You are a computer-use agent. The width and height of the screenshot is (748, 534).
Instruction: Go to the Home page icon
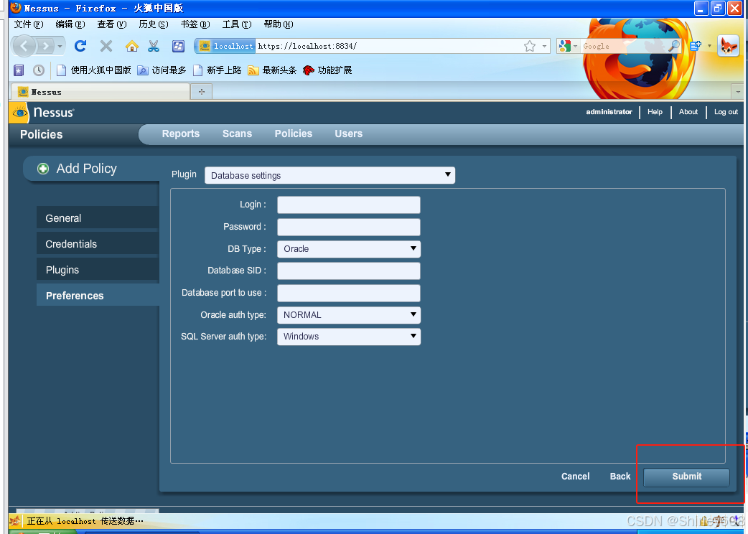pyautogui.click(x=131, y=46)
